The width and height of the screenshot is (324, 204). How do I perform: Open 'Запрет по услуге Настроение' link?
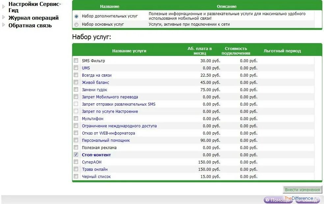pos(110,111)
